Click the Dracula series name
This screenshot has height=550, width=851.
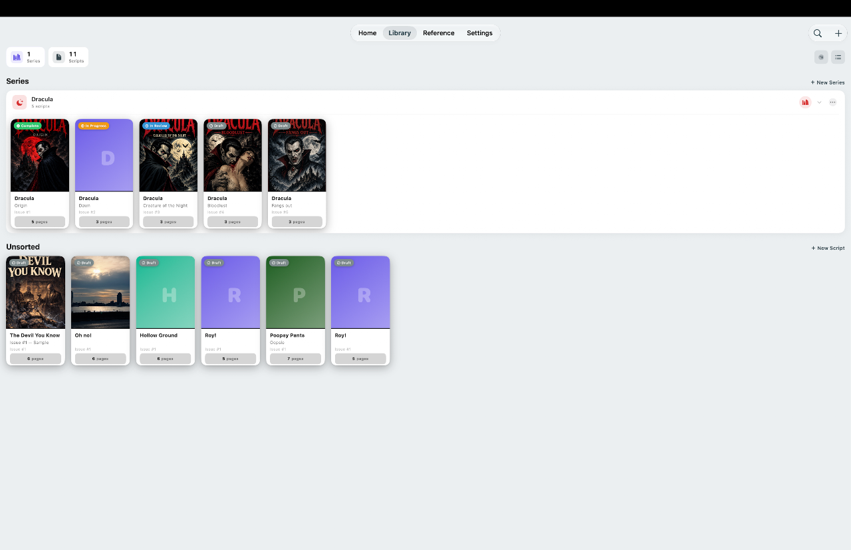click(42, 99)
